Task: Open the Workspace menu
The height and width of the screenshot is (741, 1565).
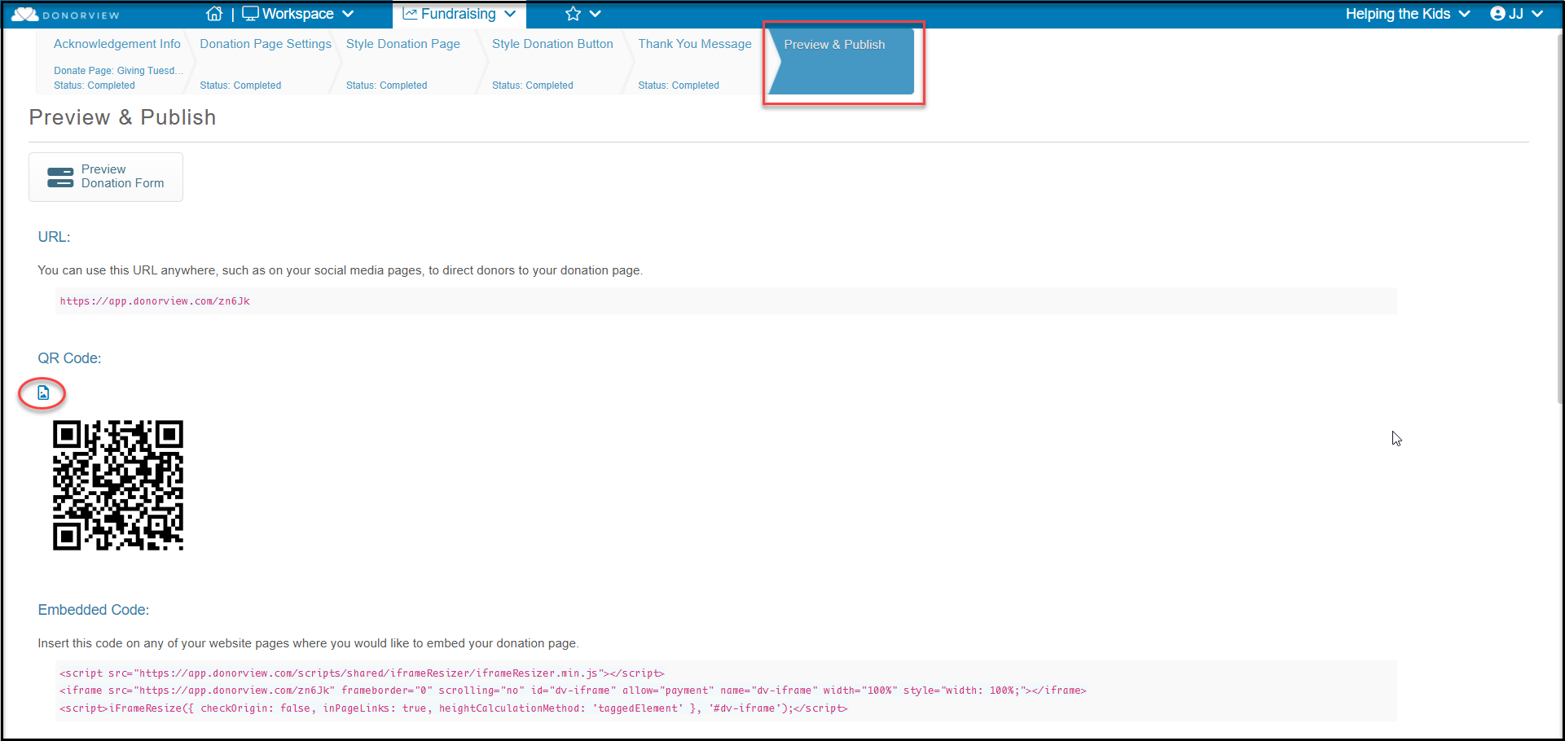Action: click(x=298, y=14)
